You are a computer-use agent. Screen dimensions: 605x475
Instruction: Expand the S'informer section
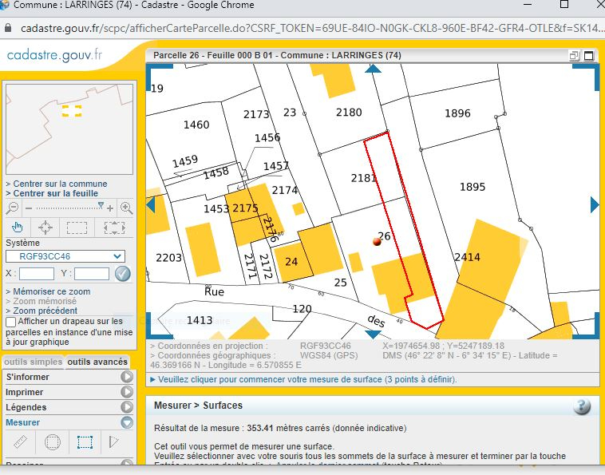pos(127,377)
